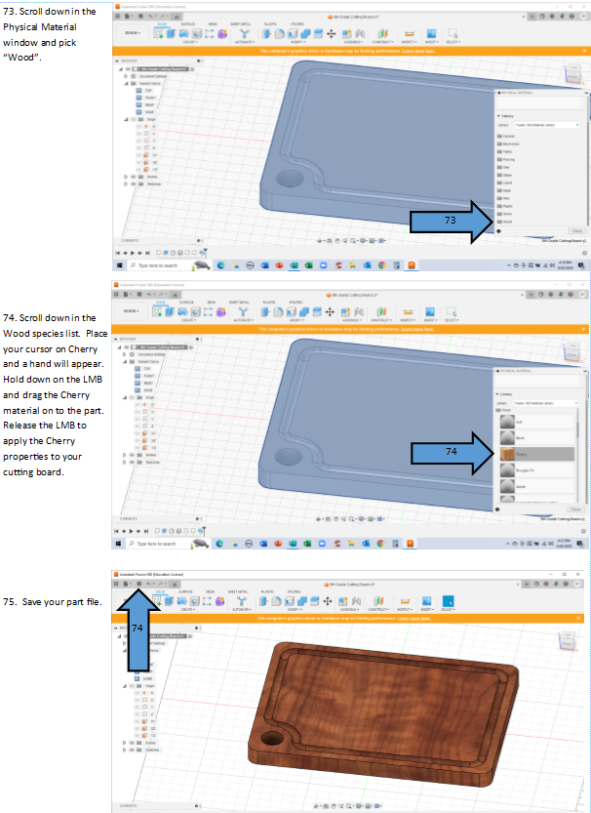Select the Extrude tool in step 73 screenshot
591x813 pixels.
click(x=171, y=34)
